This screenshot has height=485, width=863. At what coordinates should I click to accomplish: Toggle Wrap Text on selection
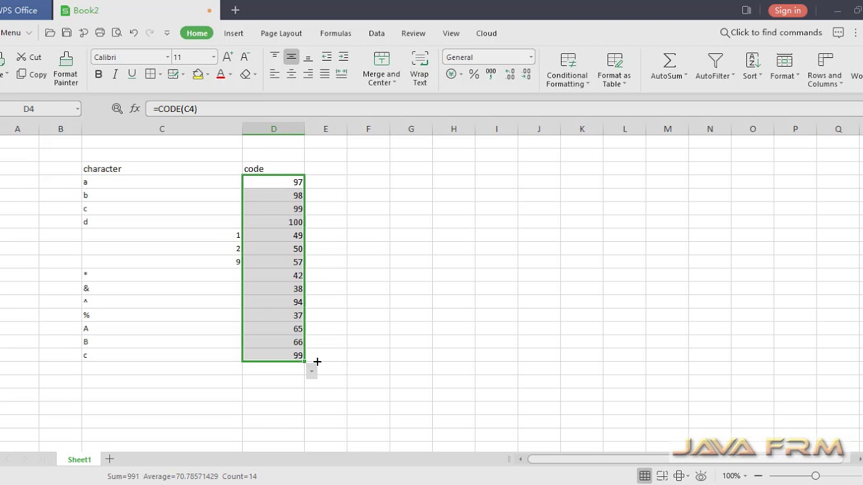tap(419, 69)
